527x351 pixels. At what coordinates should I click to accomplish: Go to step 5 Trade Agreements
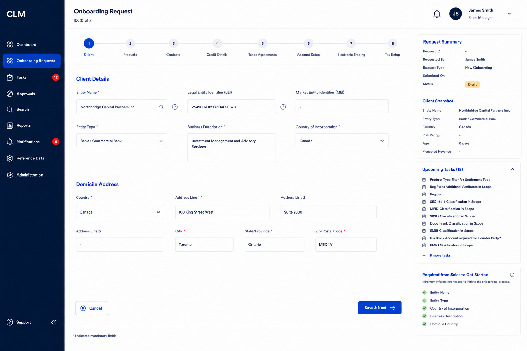262,44
